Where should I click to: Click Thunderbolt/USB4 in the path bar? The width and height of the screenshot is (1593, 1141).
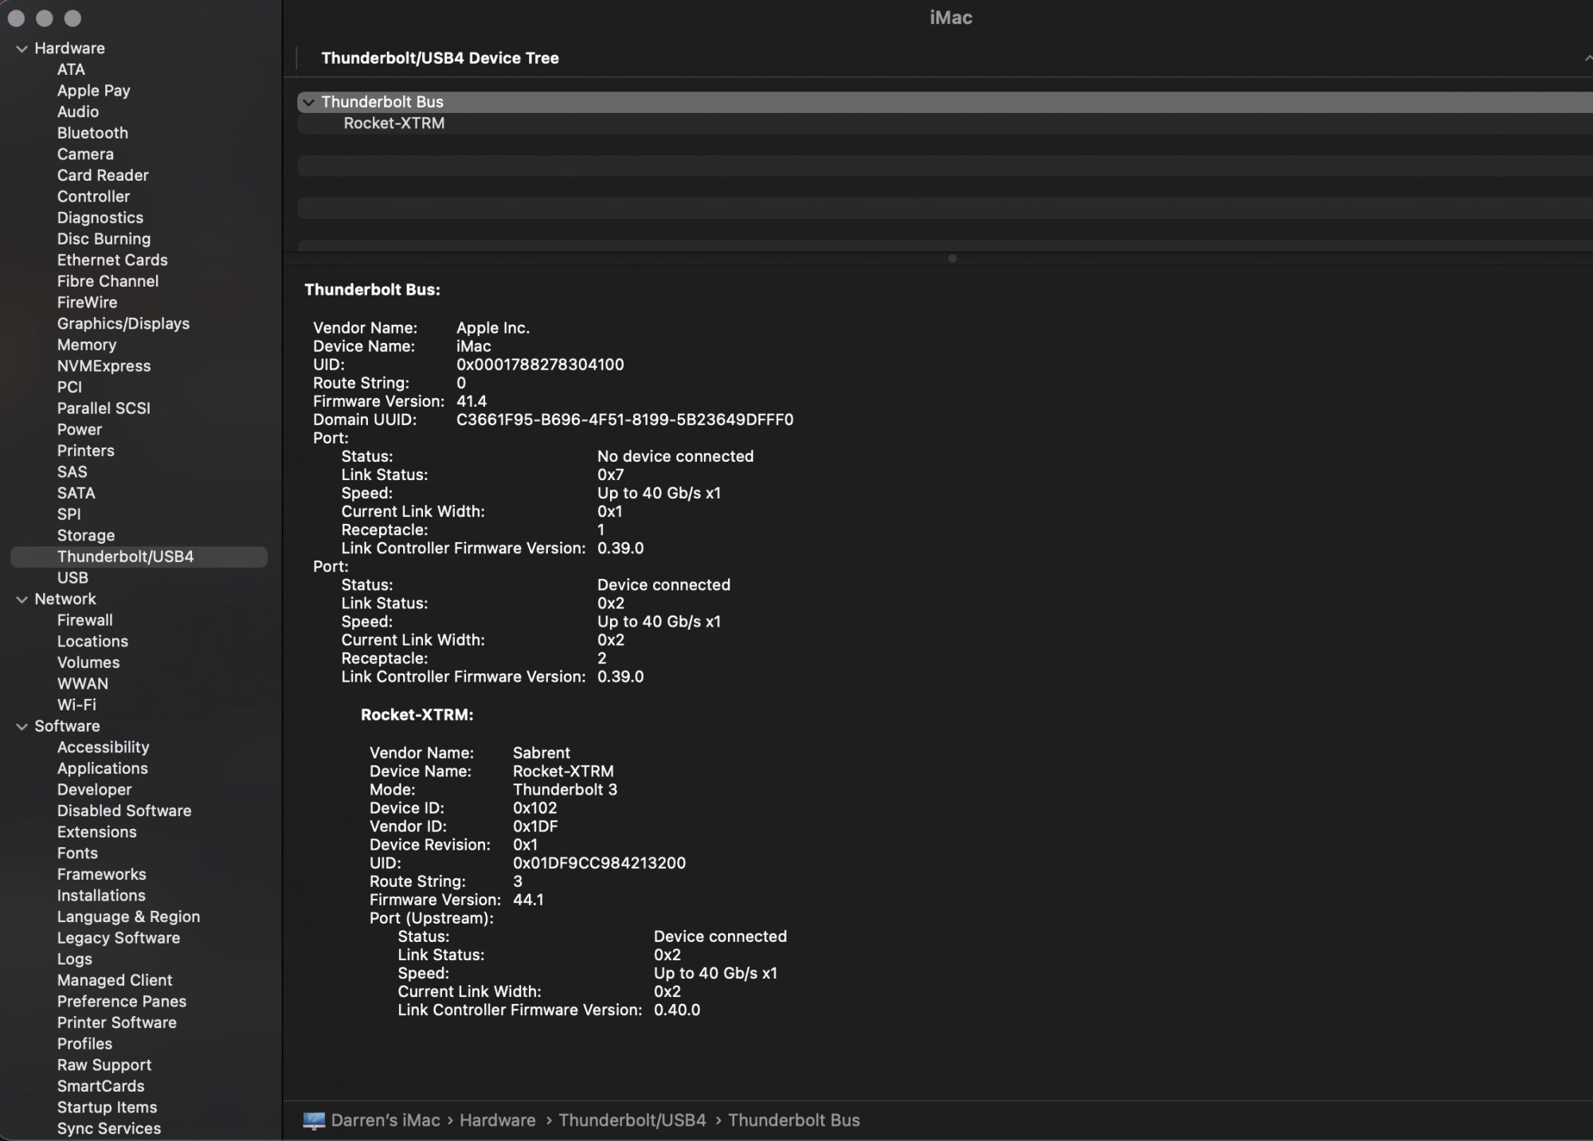click(632, 1120)
